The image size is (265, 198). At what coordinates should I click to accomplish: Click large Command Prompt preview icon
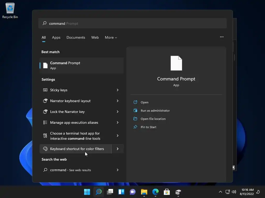176,63
